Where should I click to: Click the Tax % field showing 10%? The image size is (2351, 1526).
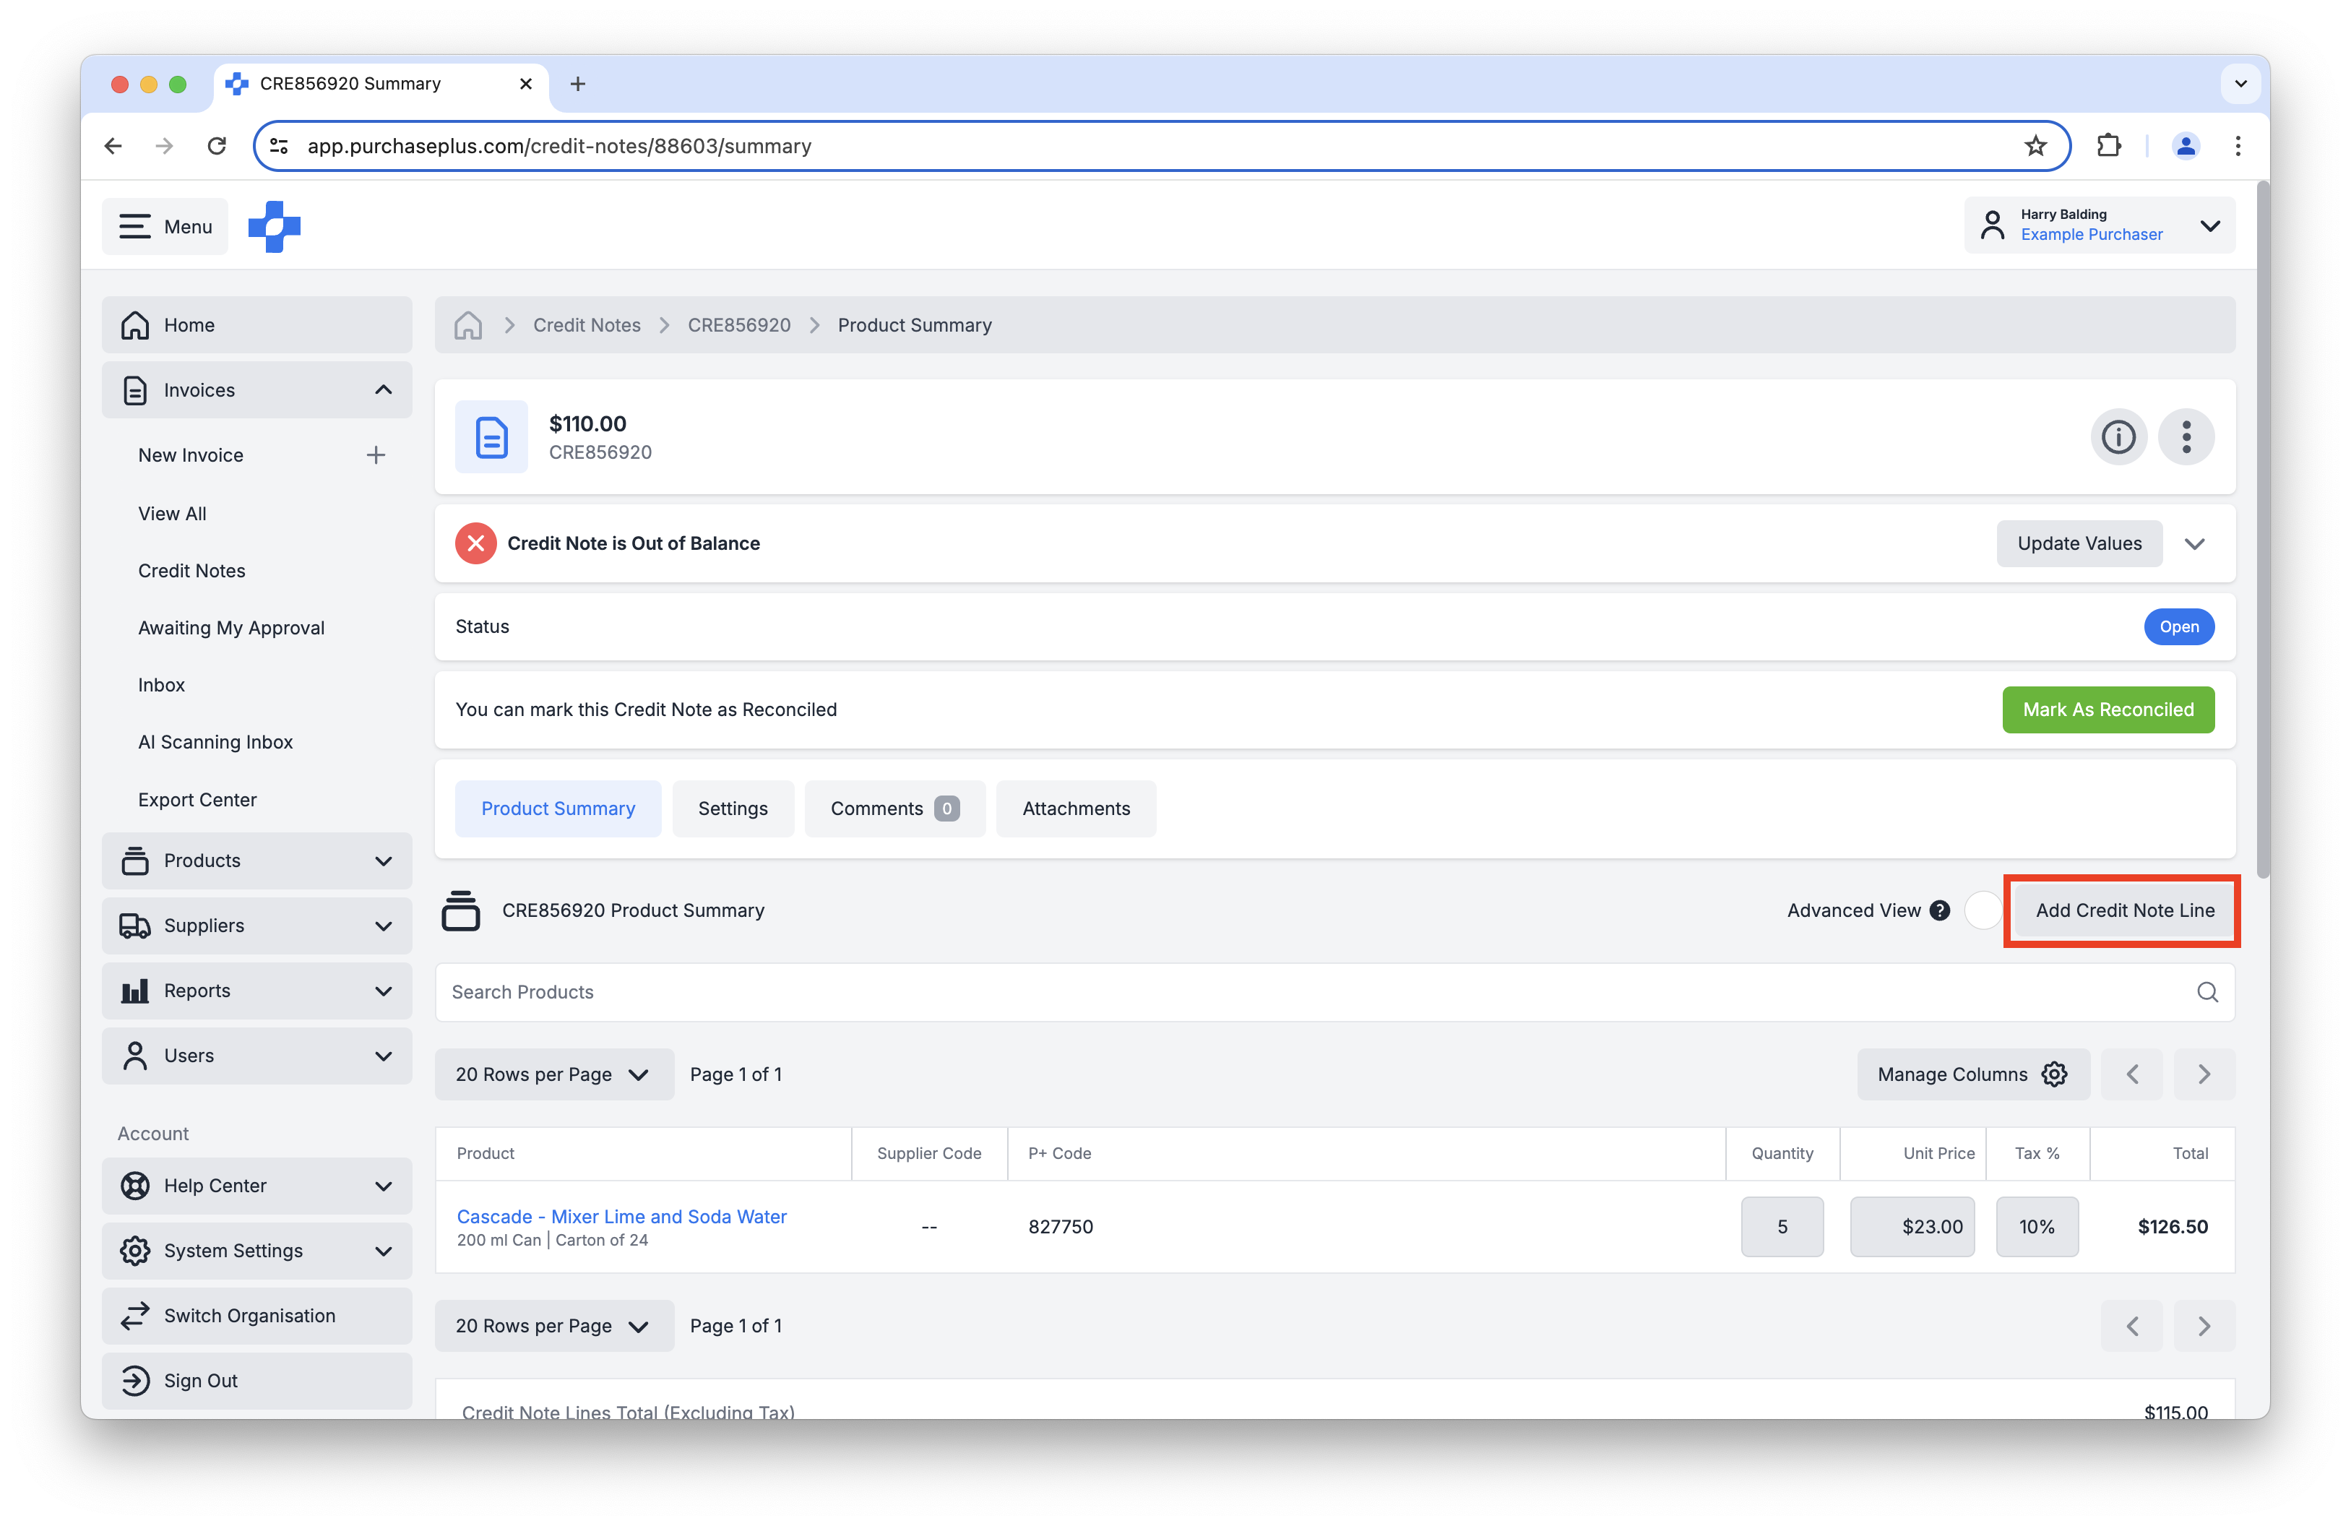click(x=2036, y=1227)
